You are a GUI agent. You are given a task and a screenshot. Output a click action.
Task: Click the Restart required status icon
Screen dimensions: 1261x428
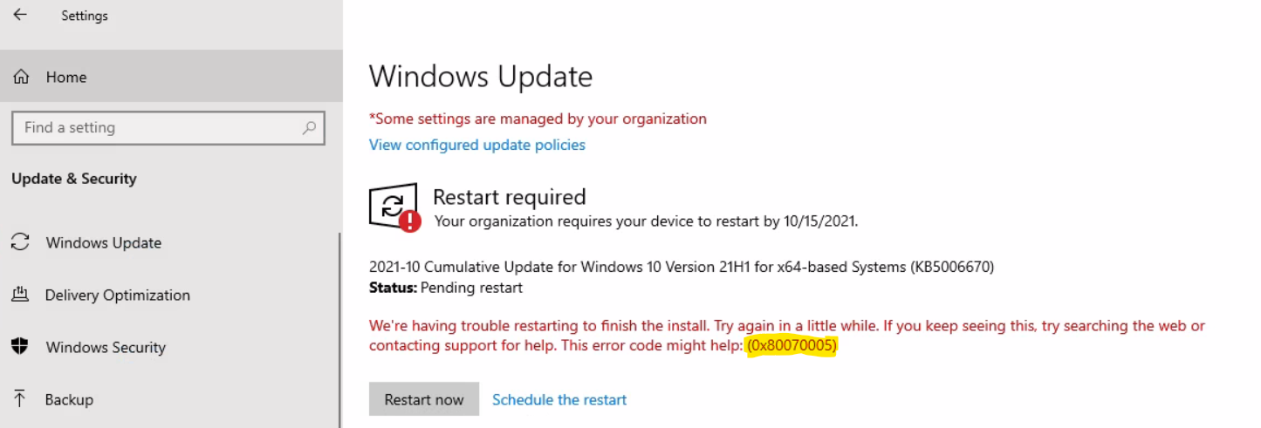point(395,208)
